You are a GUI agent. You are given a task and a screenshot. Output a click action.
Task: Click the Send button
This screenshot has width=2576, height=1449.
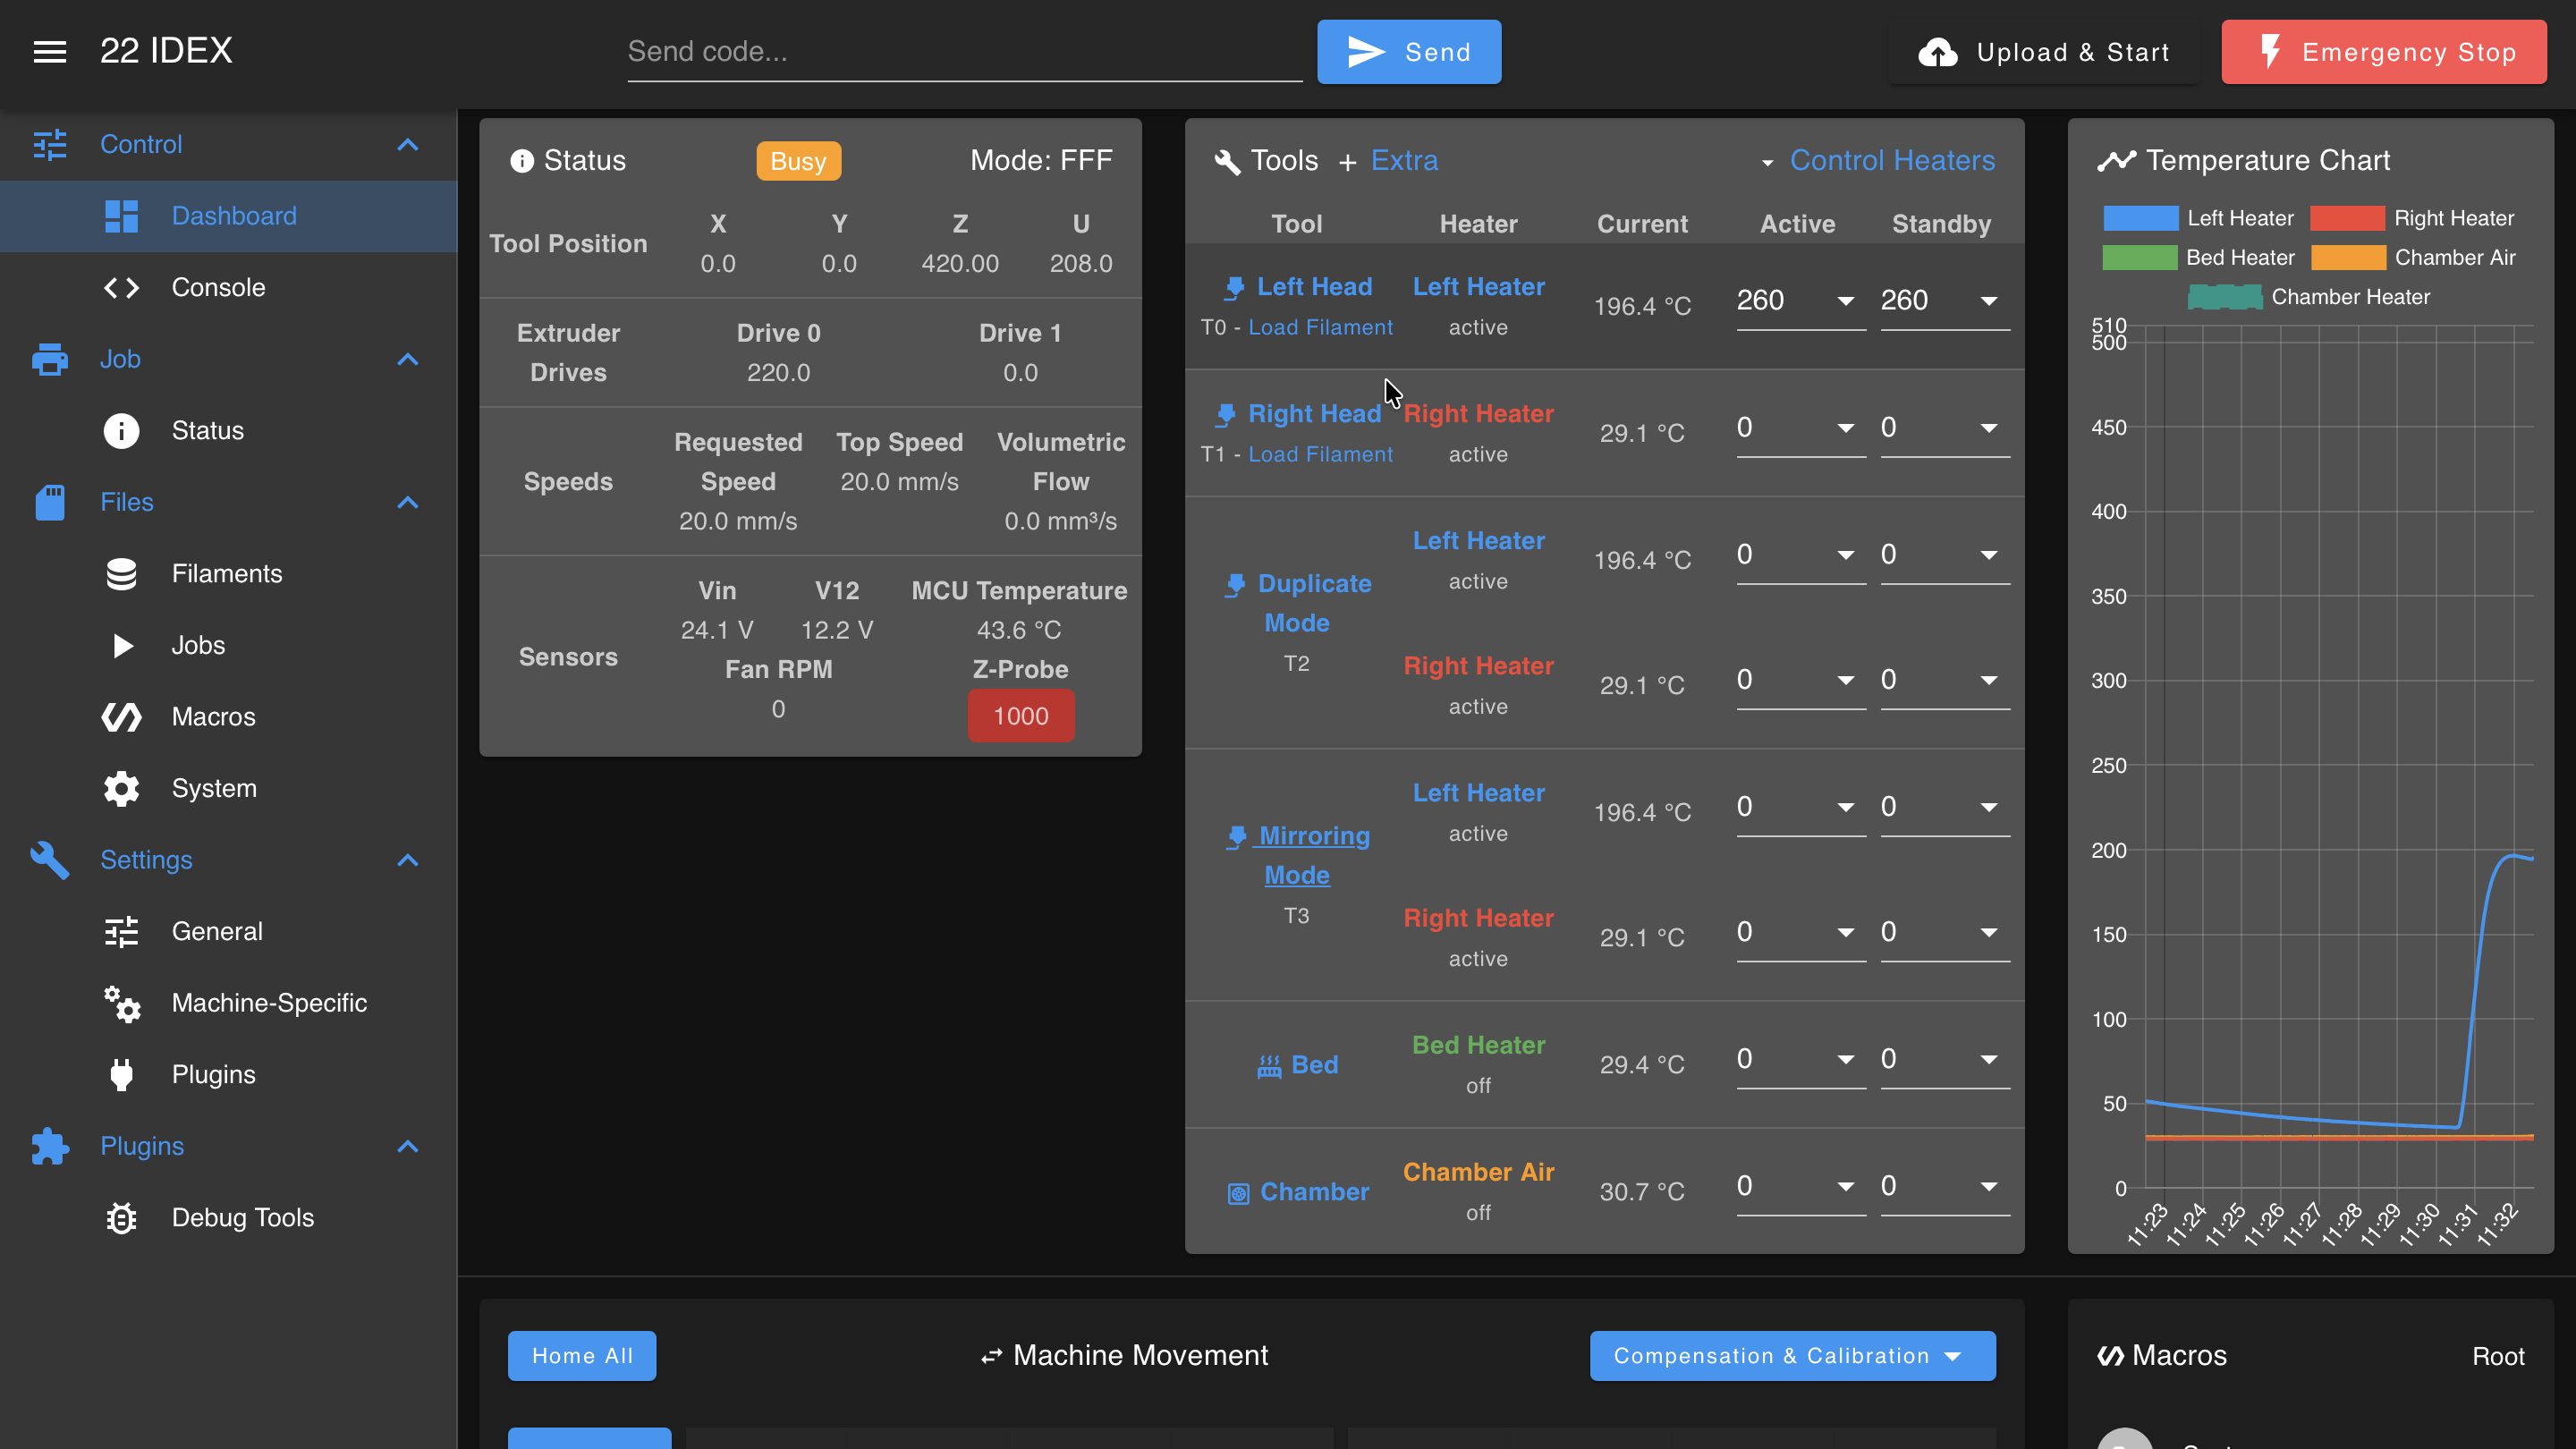1409,52
